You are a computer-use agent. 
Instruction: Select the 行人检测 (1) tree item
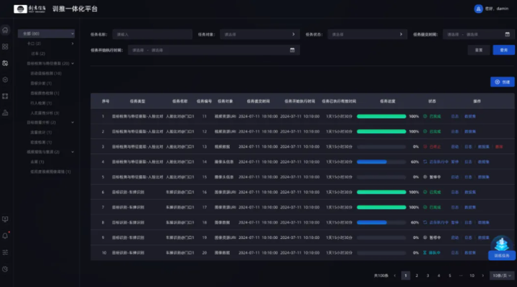tap(41, 103)
